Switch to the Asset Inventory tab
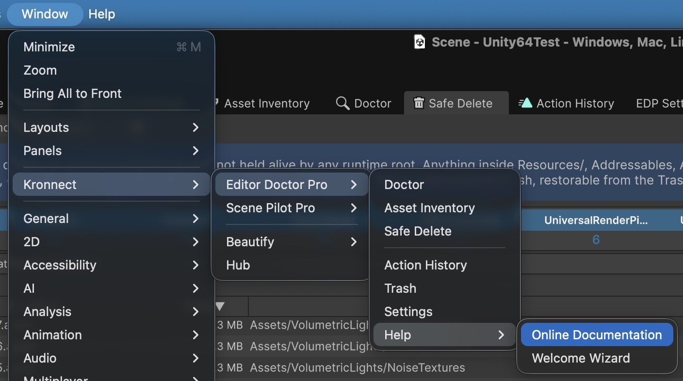 266,103
